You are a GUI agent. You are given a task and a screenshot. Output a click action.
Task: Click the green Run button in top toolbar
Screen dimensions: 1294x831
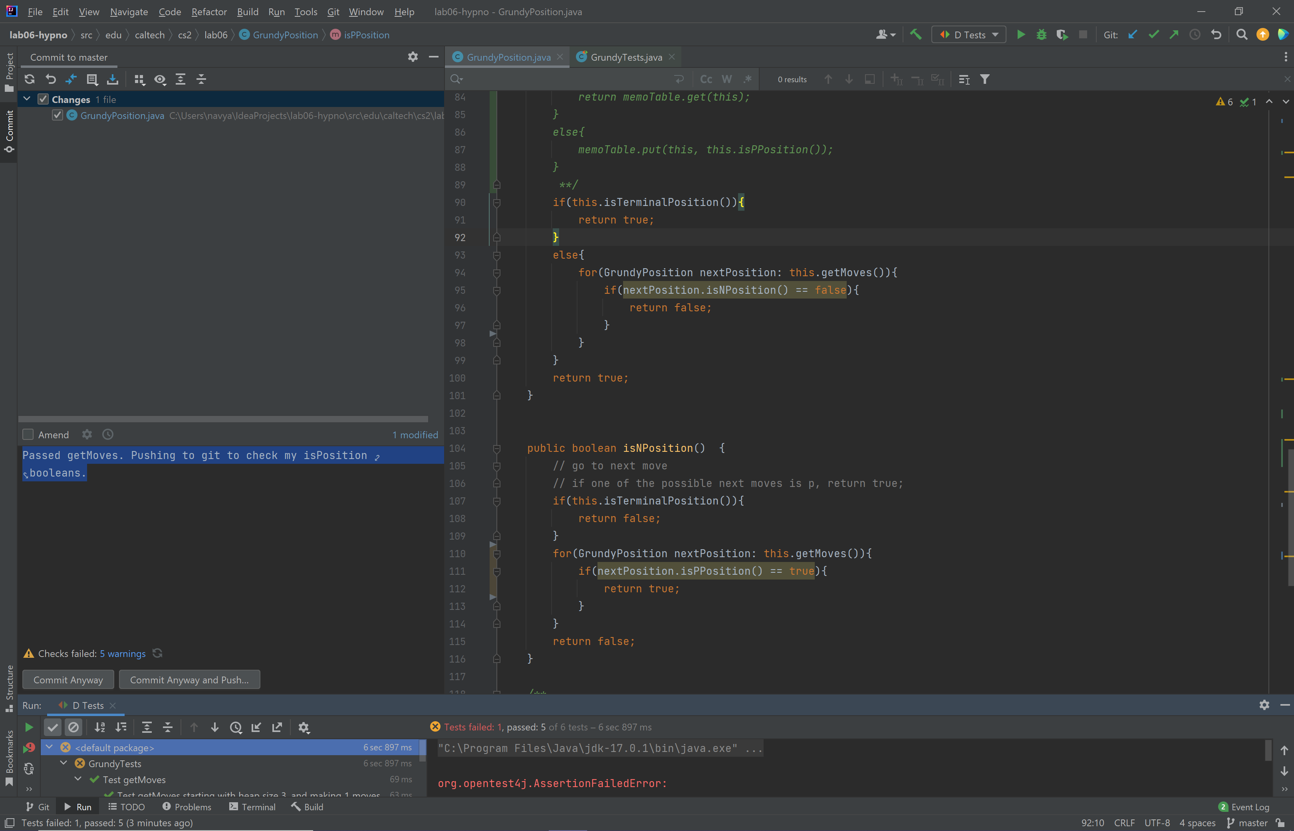(x=1021, y=35)
